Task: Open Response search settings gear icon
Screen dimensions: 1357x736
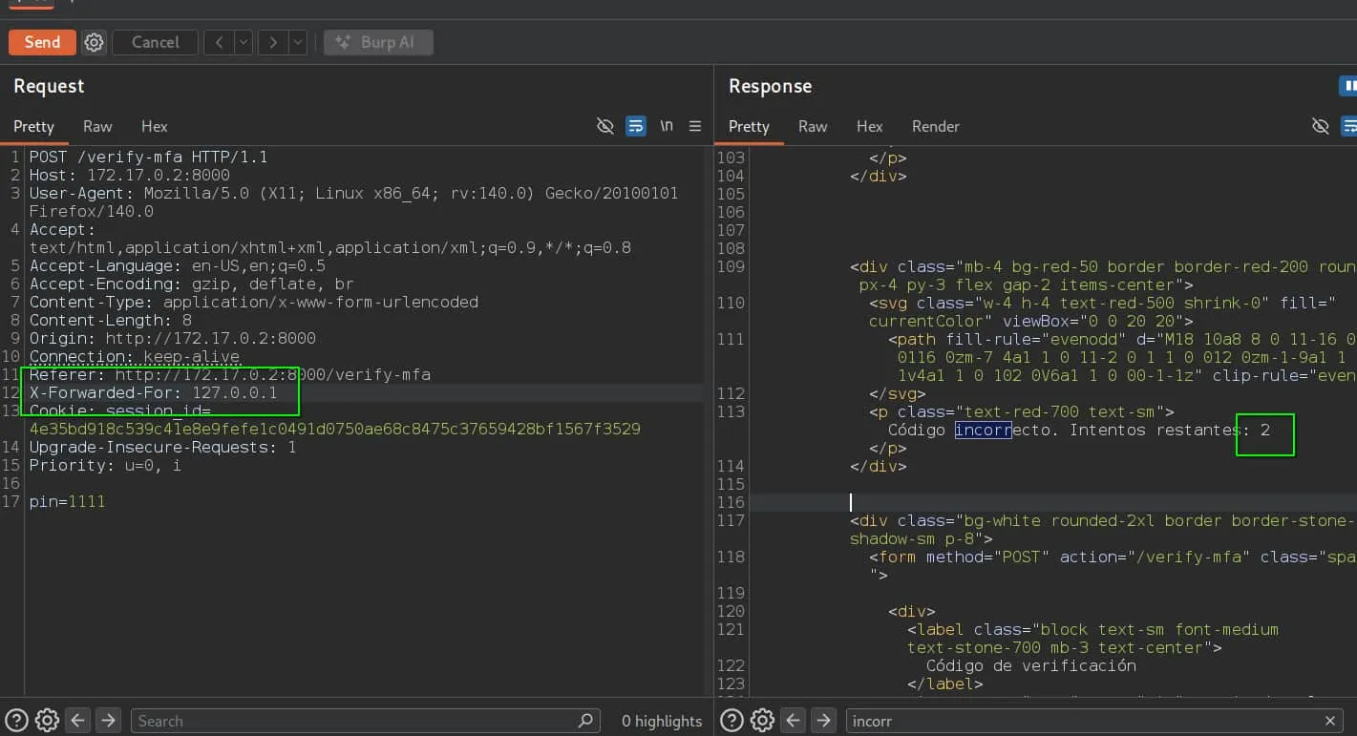Action: point(762,721)
